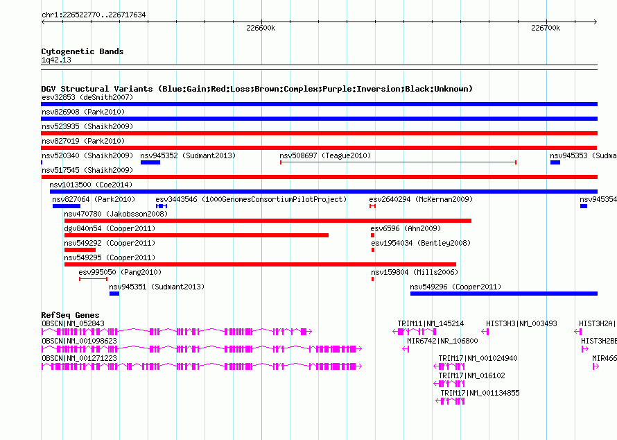The width and height of the screenshot is (617, 440).
Task: Select nsv159804 (Mills2006) label
Action: pyautogui.click(x=415, y=272)
